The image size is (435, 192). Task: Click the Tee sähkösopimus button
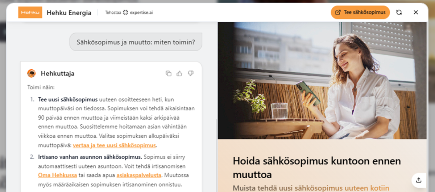click(360, 12)
